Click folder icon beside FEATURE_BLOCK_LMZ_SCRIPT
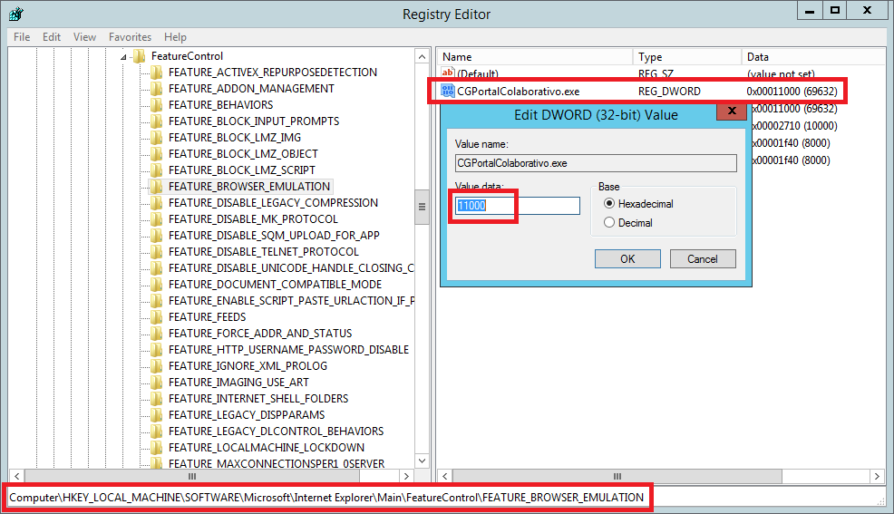 156,170
